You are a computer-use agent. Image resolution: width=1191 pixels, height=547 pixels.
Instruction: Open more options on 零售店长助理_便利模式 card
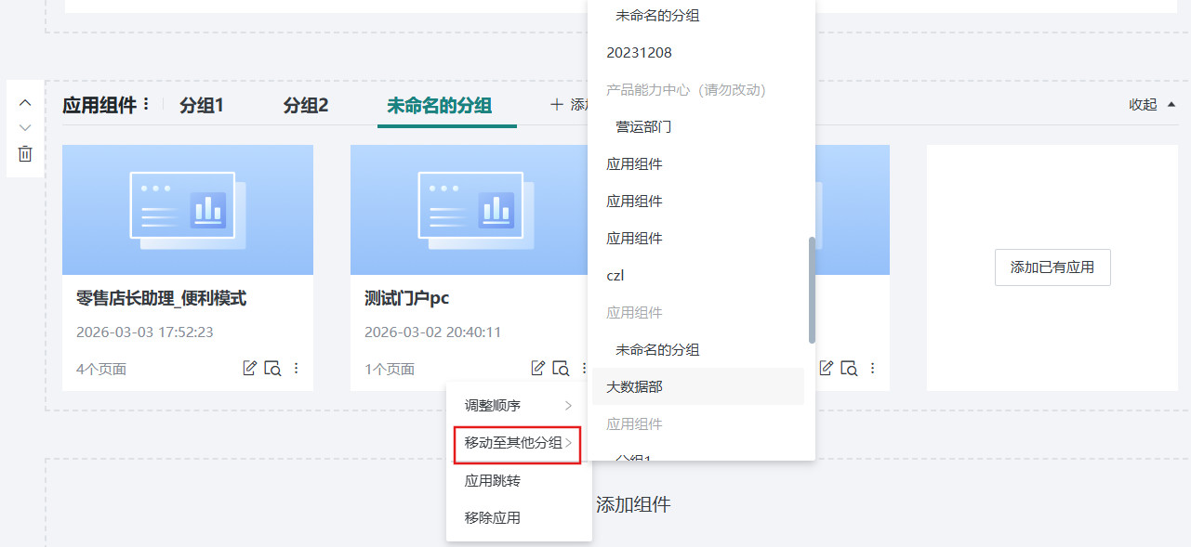point(297,369)
